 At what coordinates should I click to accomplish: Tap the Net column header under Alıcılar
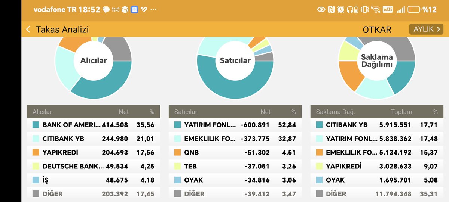(x=124, y=112)
